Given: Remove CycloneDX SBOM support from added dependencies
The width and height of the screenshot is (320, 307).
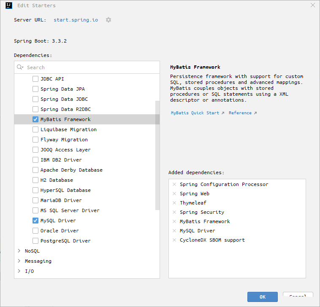Looking at the screenshot, I should tap(174, 240).
